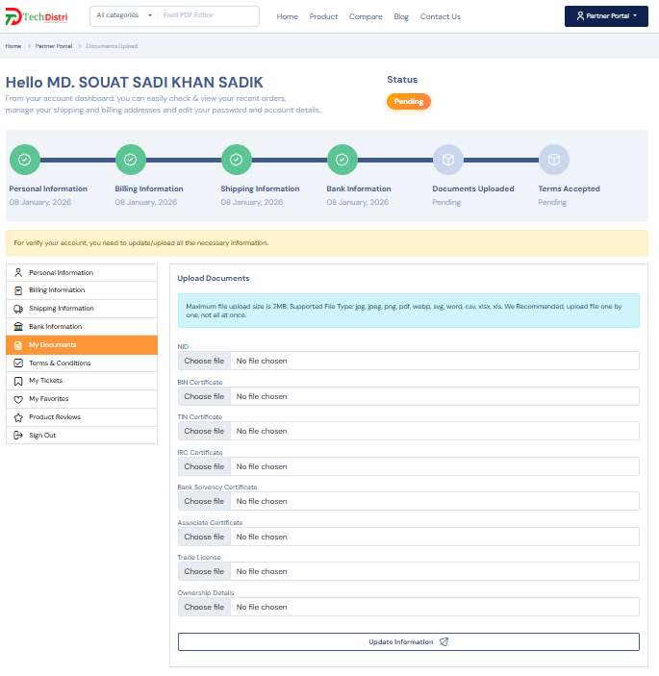Click the Bank Information step checkmark icon
The height and width of the screenshot is (676, 659).
click(342, 160)
